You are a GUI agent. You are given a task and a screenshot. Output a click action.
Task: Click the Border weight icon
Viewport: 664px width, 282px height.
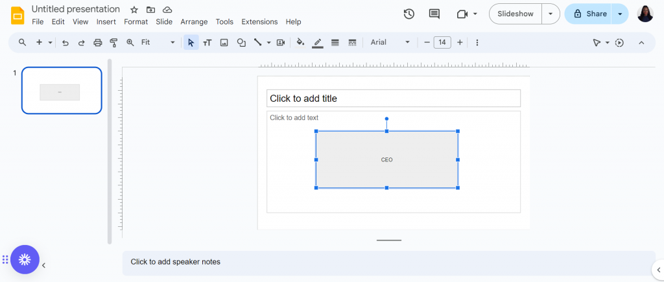(335, 42)
